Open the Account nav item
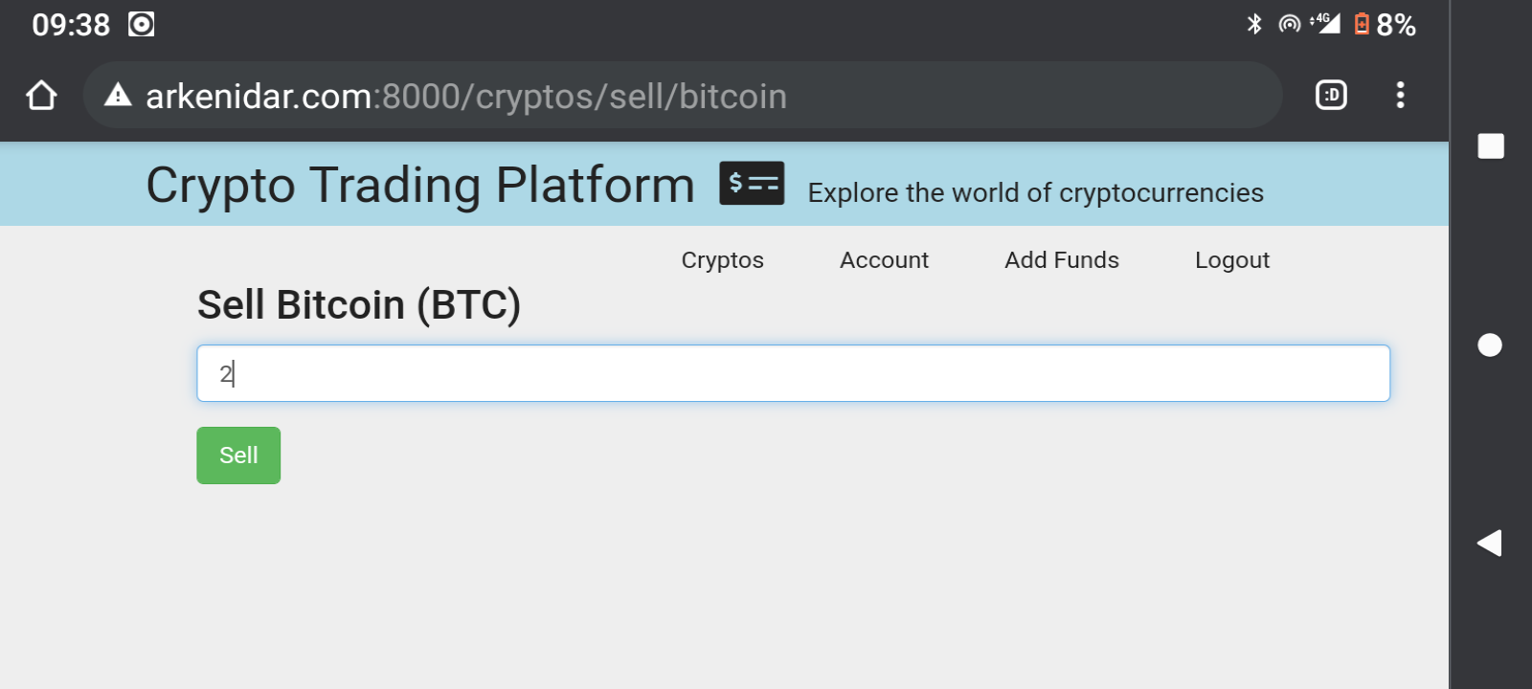The width and height of the screenshot is (1532, 689). 884,260
